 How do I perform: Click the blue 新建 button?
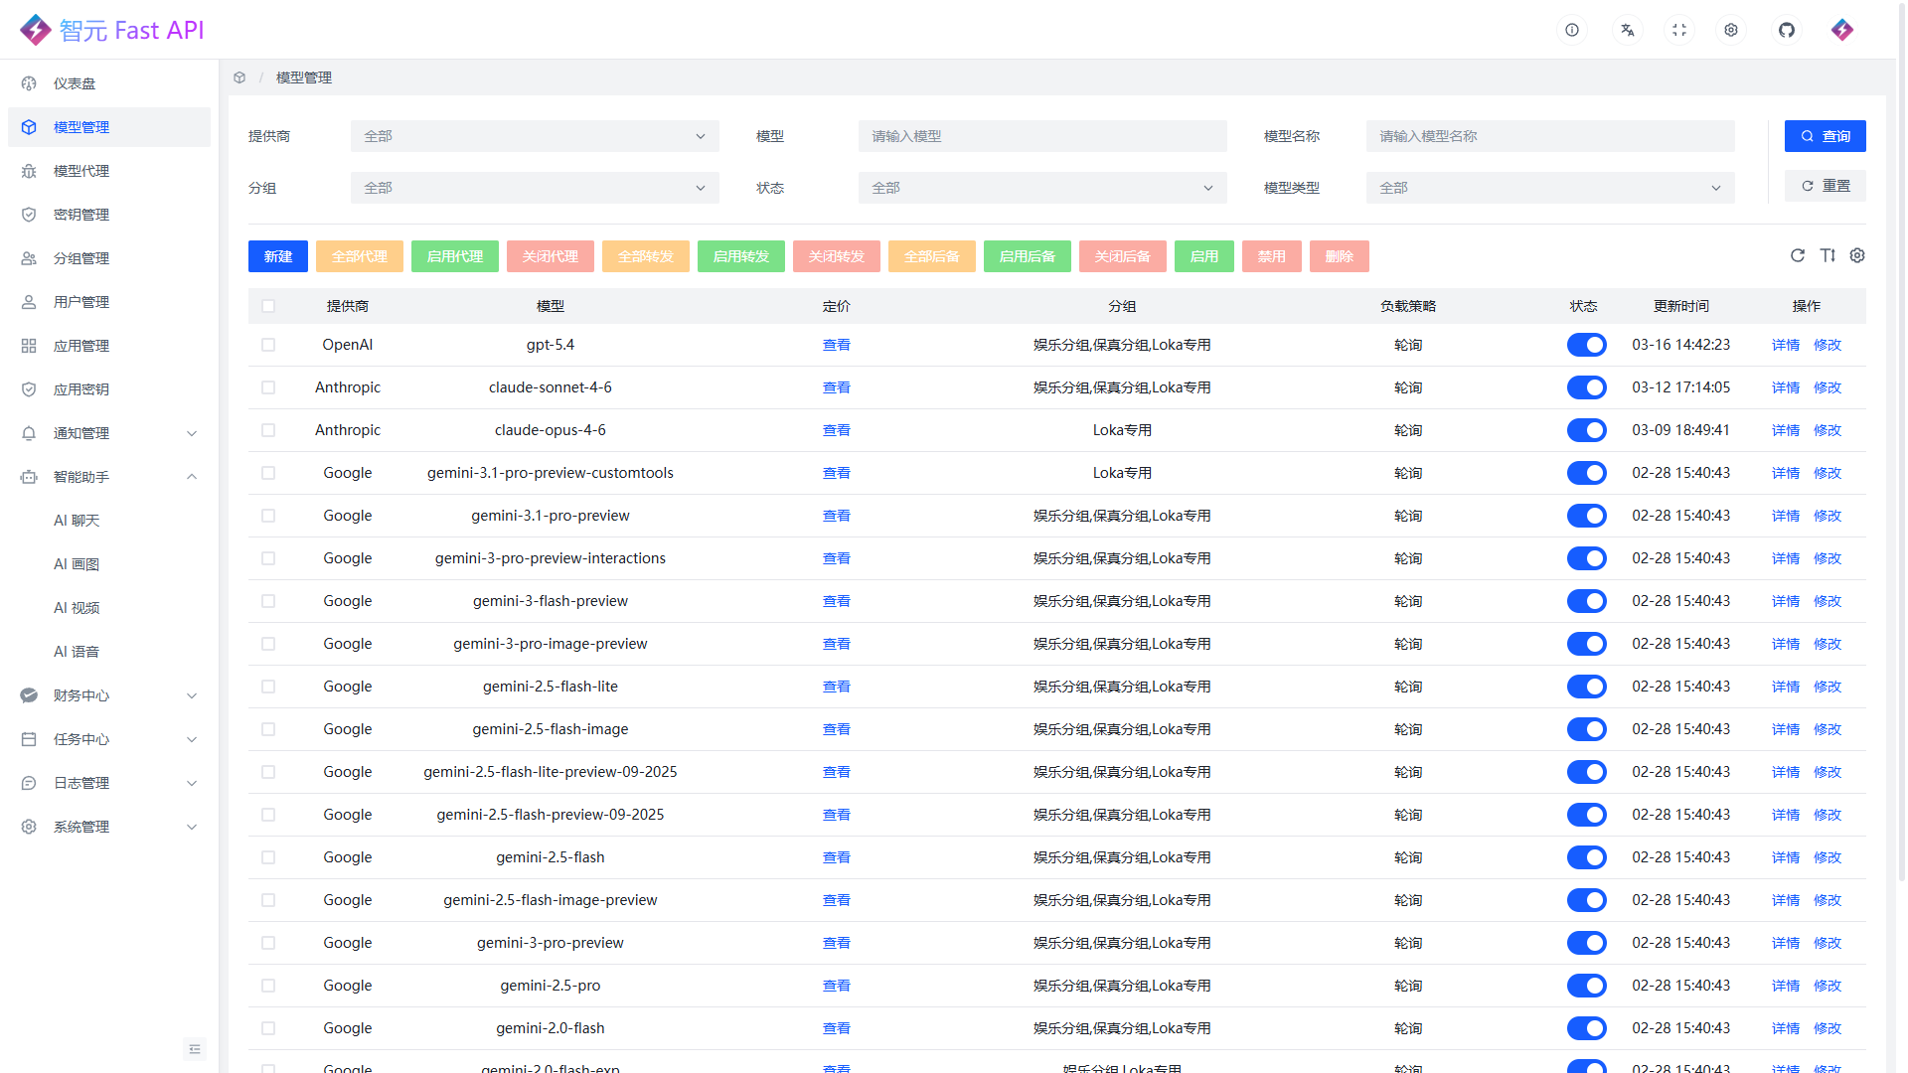[277, 256]
